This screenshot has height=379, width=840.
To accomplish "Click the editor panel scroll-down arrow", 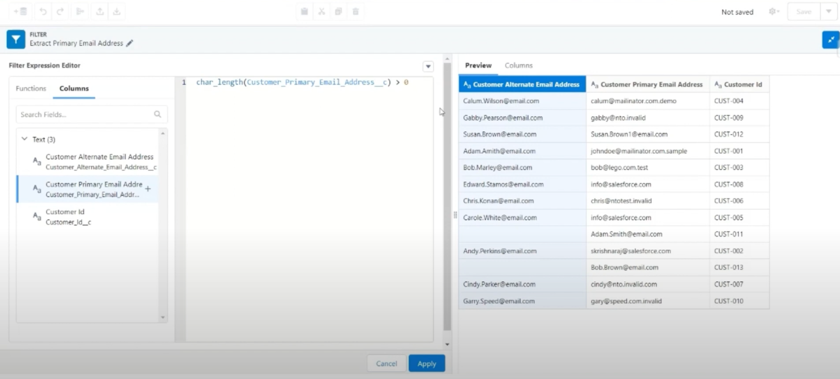I will [447, 344].
